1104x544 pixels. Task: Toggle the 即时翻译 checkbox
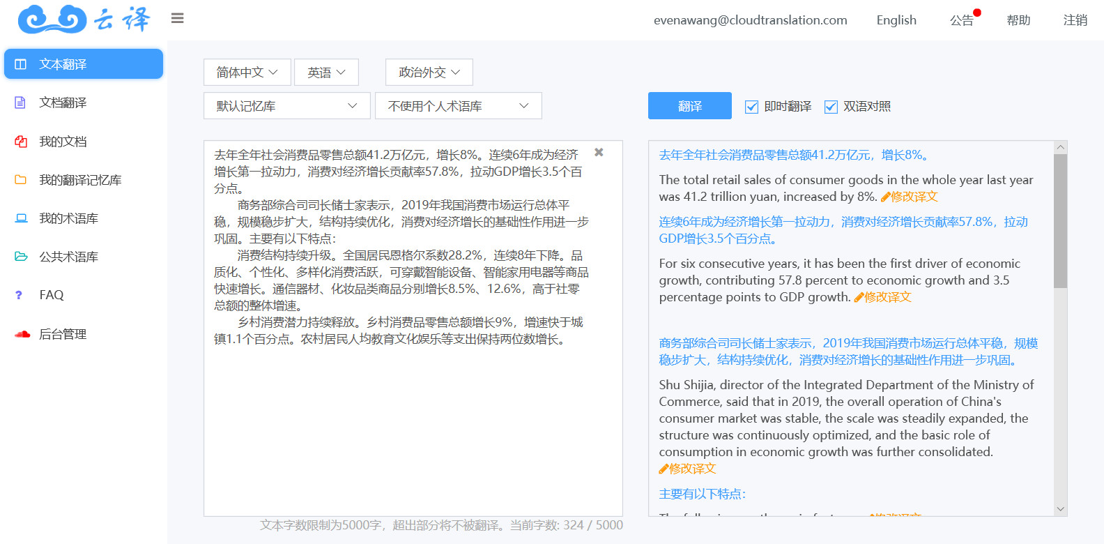coord(751,107)
